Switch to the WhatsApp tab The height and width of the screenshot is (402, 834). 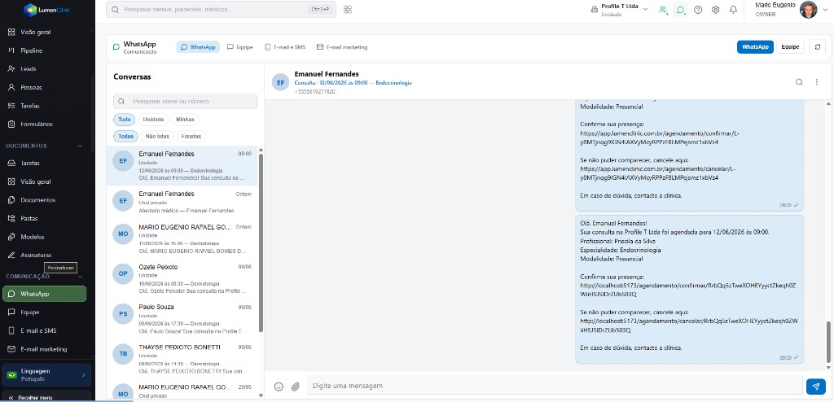point(198,47)
